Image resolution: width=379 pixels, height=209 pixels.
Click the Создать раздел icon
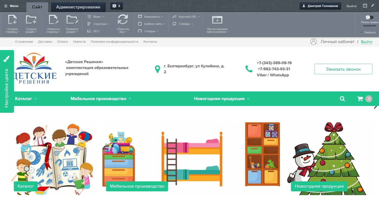tap(31, 20)
